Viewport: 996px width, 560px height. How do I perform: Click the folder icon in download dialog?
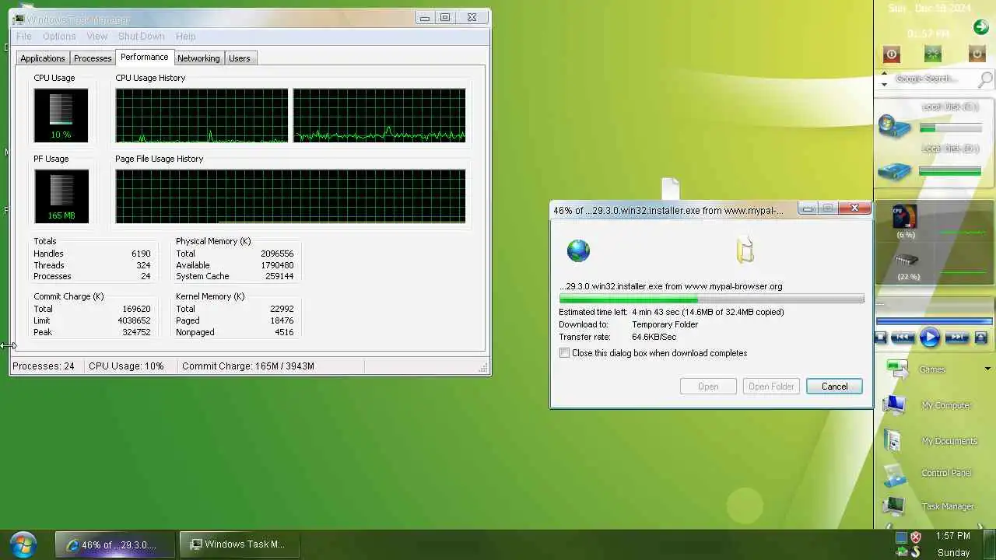[745, 250]
